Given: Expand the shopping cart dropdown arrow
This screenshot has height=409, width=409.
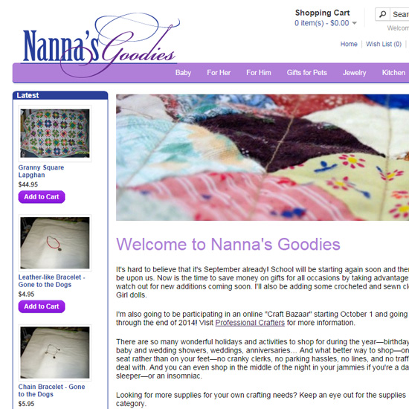Looking at the screenshot, I should click(x=354, y=23).
